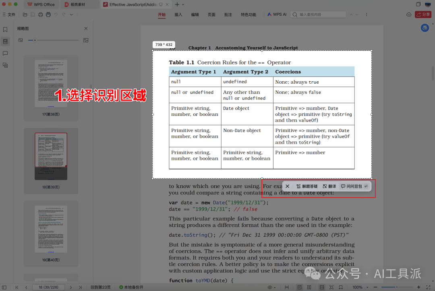Viewport: 435px width, 291px height.
Task: Click the redo arrow icon
Action: (64, 14)
